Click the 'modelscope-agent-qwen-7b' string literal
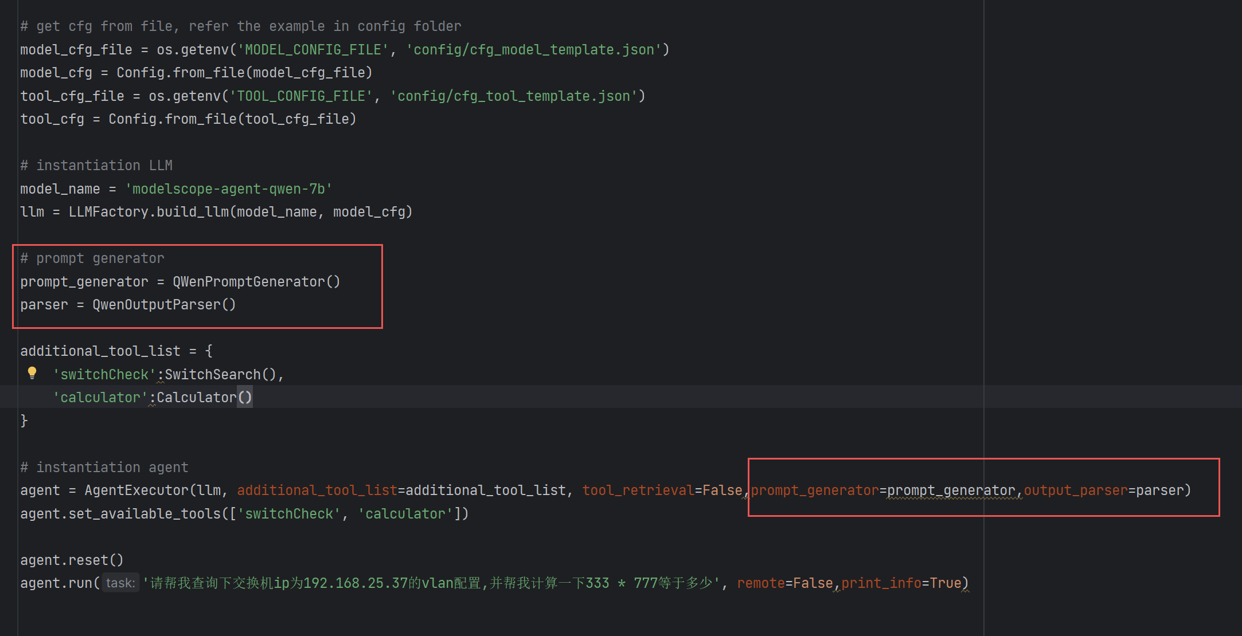 pyautogui.click(x=228, y=189)
